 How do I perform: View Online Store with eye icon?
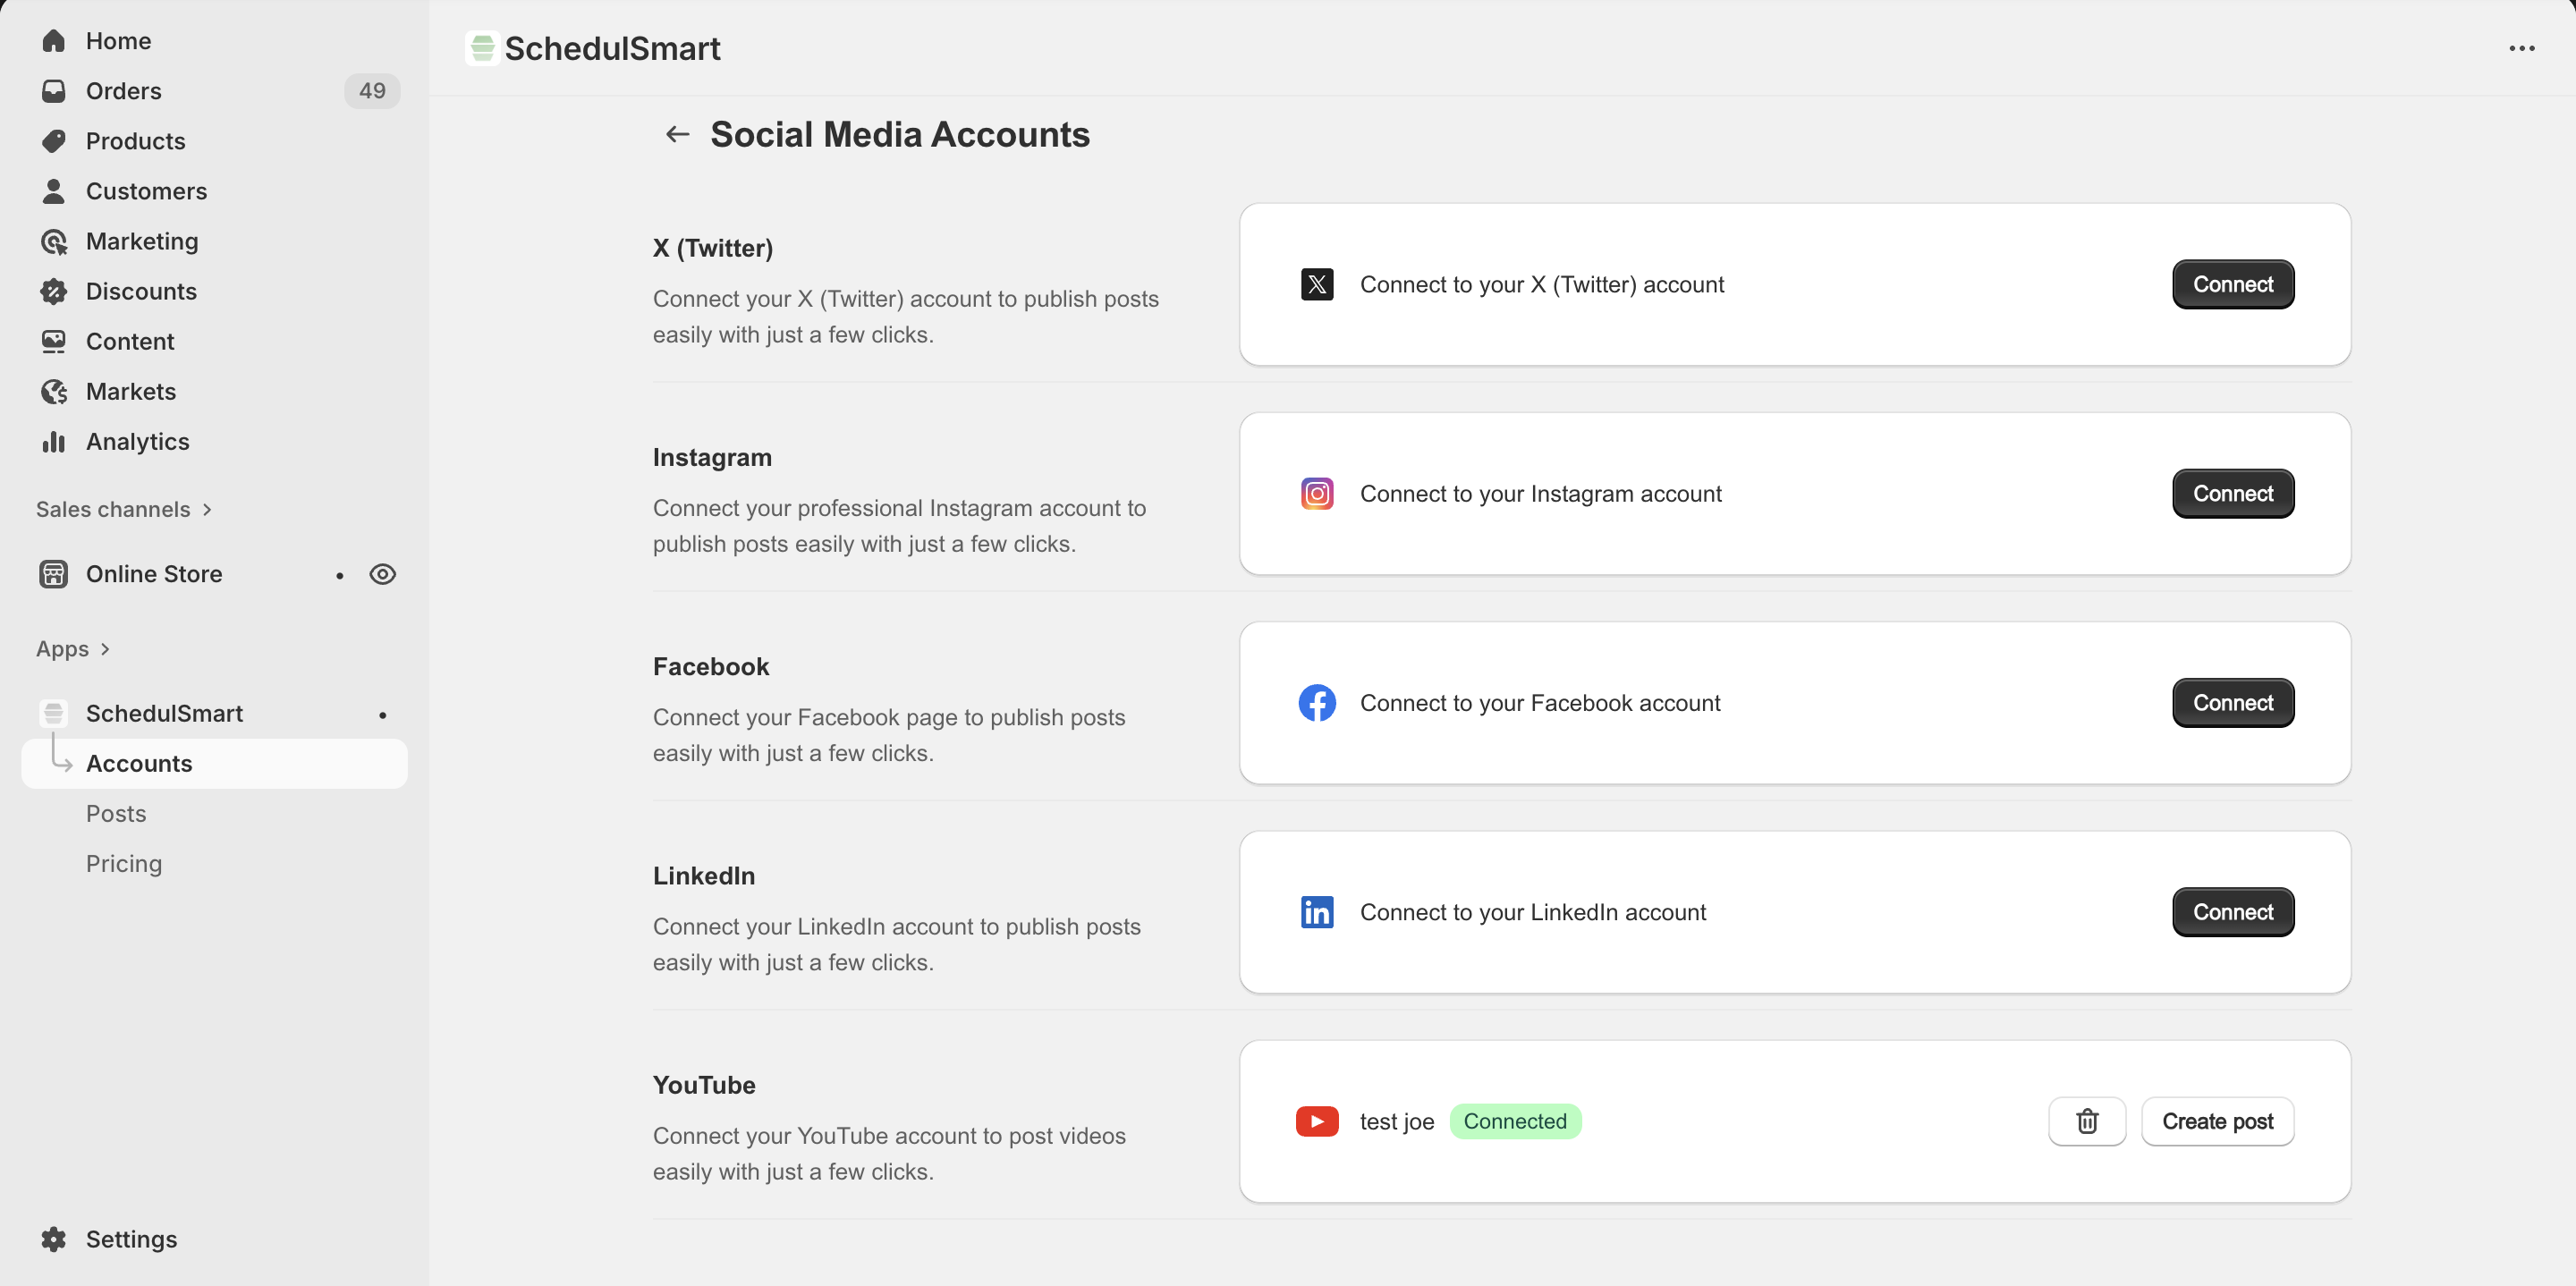(x=382, y=574)
